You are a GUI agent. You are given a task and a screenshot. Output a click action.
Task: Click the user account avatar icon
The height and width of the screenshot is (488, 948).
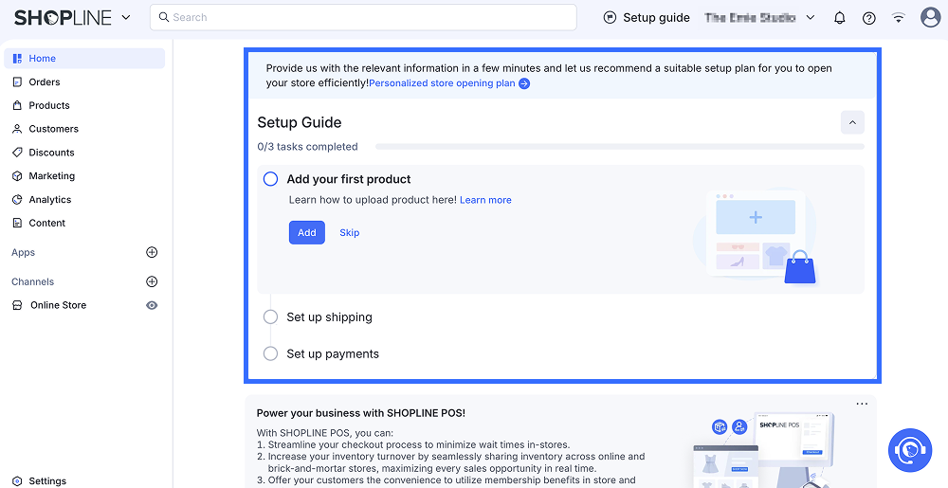930,18
